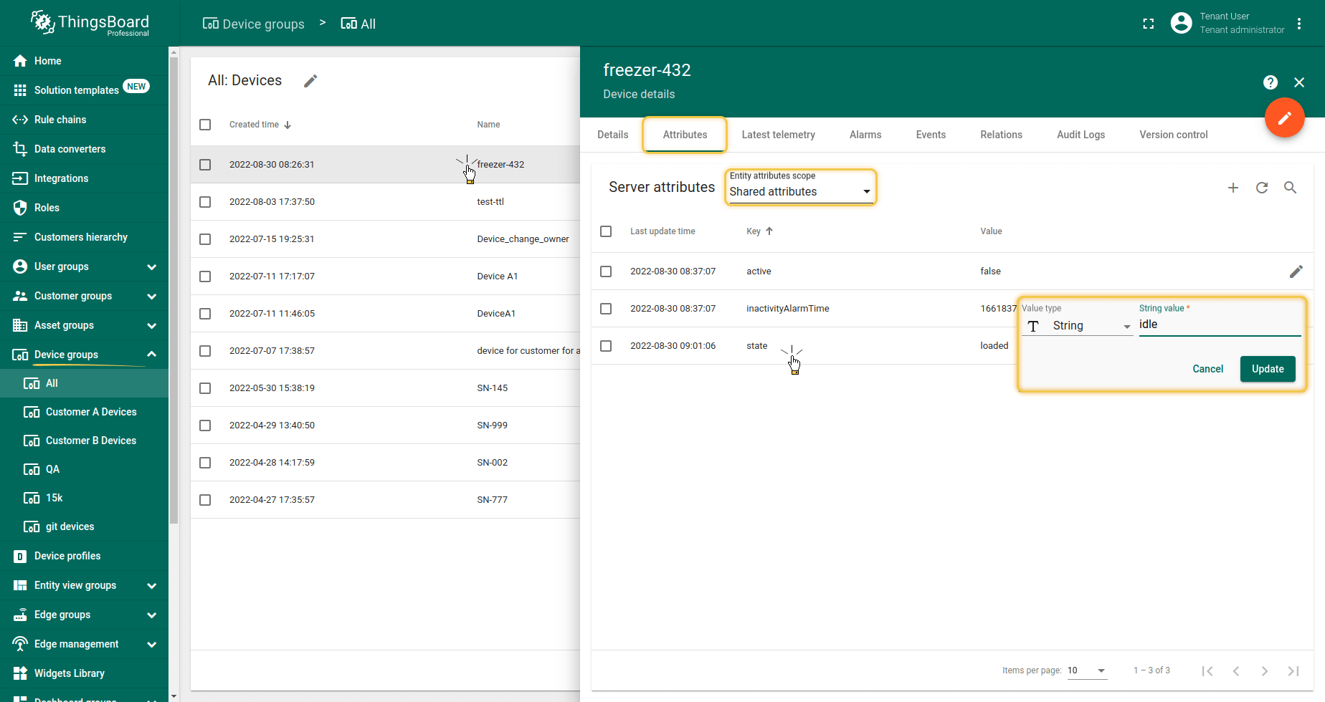Refresh the attributes table
The width and height of the screenshot is (1325, 702).
point(1262,188)
